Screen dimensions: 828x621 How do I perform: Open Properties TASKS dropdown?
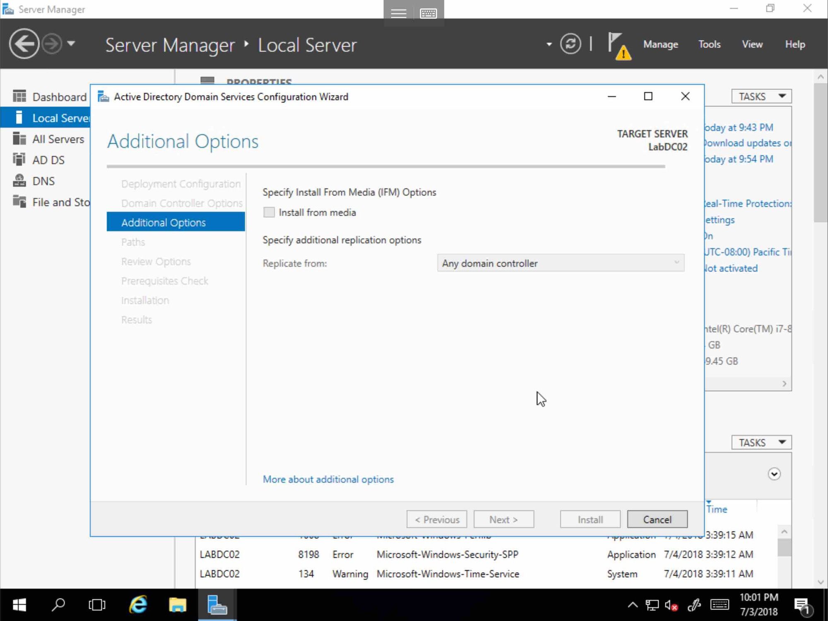(761, 96)
